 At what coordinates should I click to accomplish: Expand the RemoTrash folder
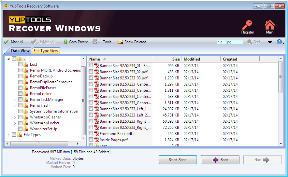(x=15, y=106)
